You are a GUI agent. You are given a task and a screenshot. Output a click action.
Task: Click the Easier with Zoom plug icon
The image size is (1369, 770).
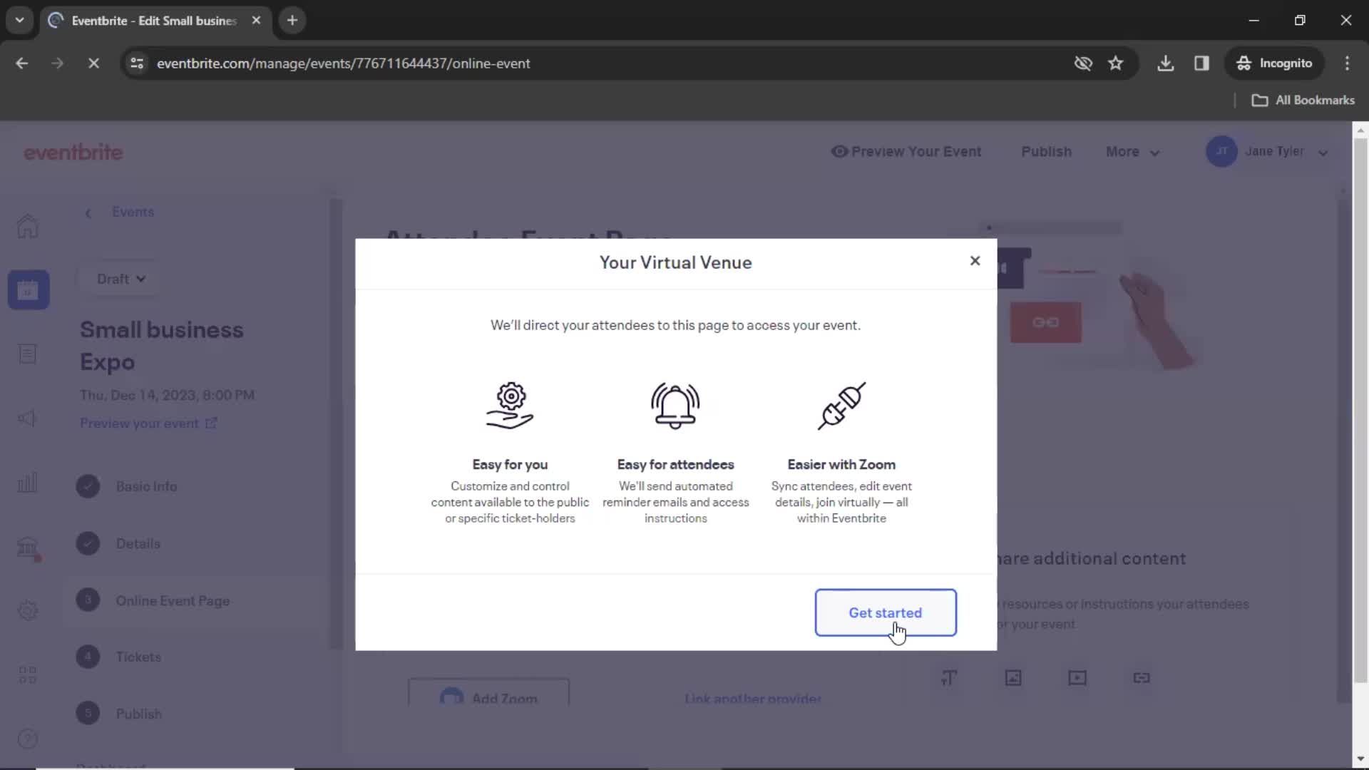coord(841,406)
